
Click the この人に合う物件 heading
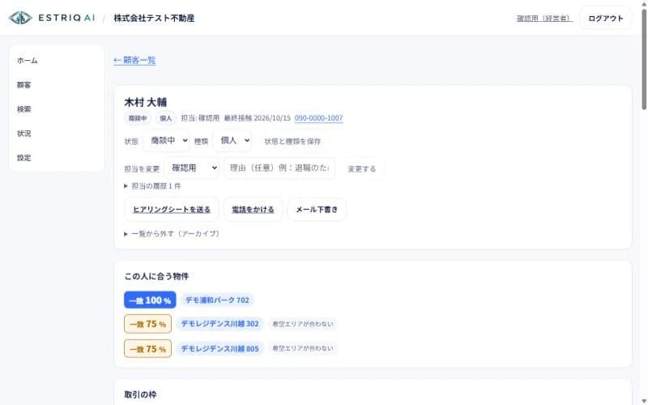156,276
